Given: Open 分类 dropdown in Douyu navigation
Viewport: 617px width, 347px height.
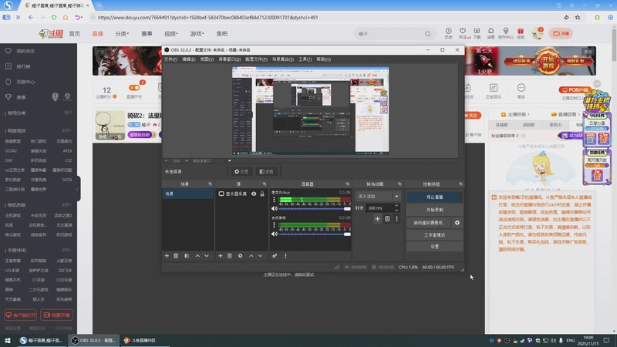Looking at the screenshot, I should point(123,34).
